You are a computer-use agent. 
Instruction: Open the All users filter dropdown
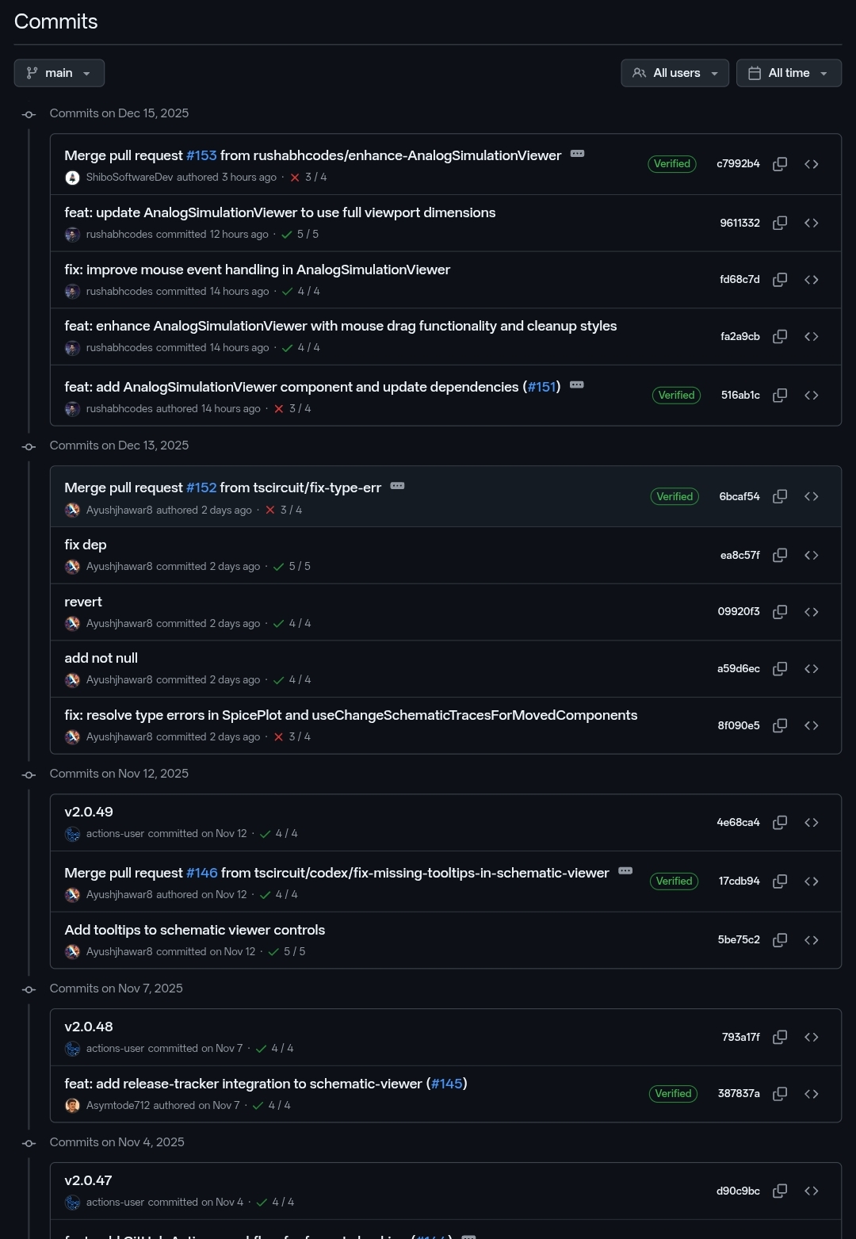coord(674,73)
